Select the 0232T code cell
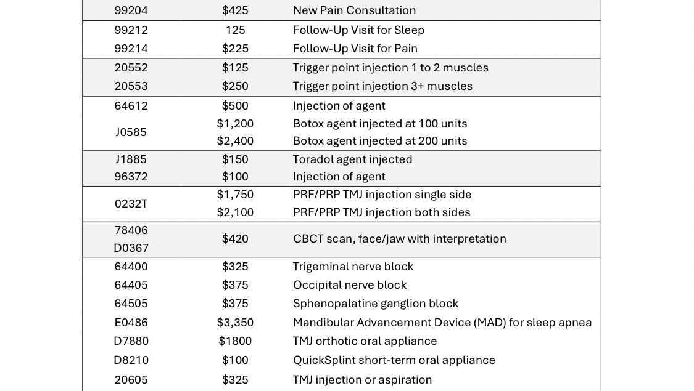Viewport: 694px width, 391px height. 131,204
